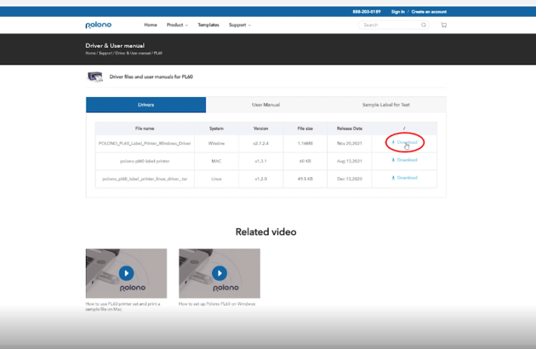Image resolution: width=536 pixels, height=349 pixels.
Task: Open 'How to use PL60 printer set' Mac caption
Action: (x=123, y=306)
